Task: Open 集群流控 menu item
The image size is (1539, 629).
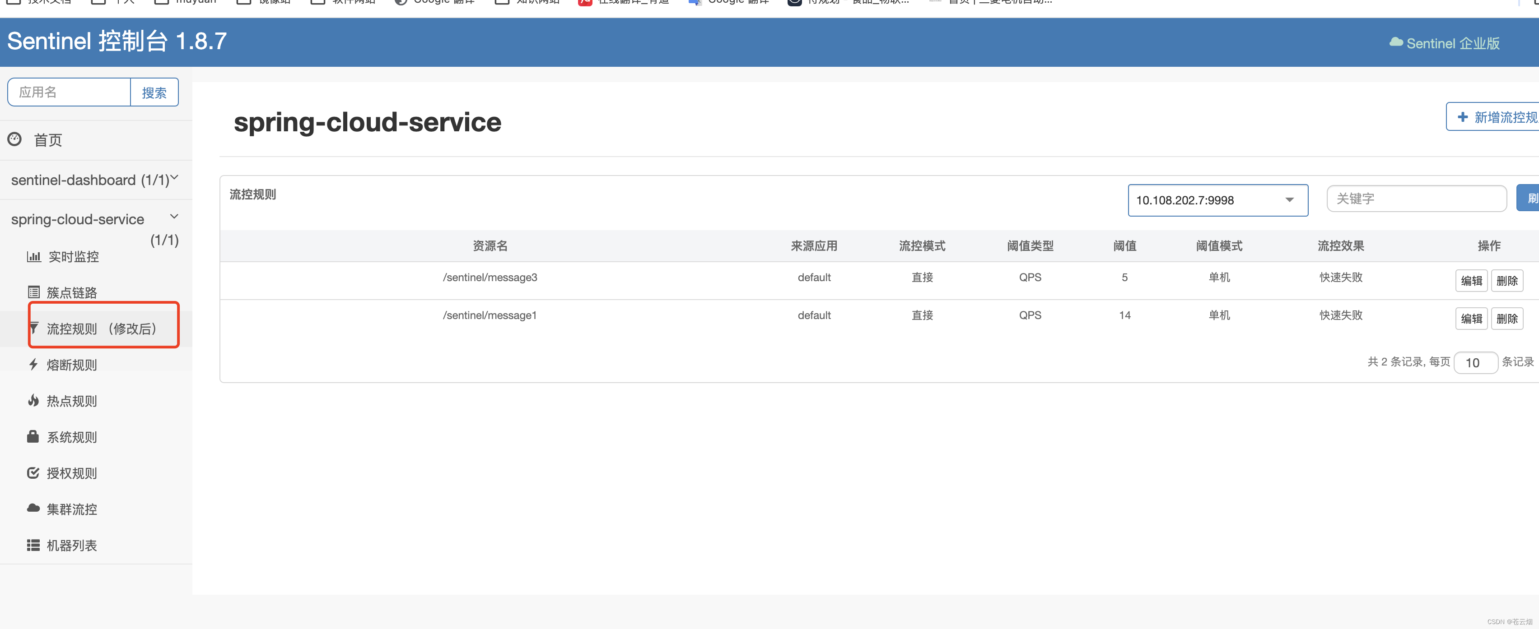Action: (x=72, y=509)
